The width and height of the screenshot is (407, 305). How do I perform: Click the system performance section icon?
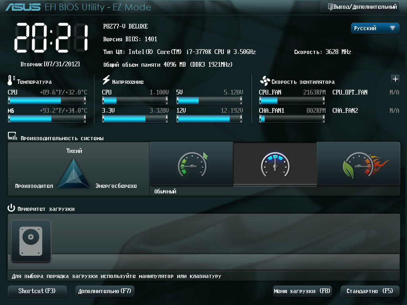click(12, 136)
